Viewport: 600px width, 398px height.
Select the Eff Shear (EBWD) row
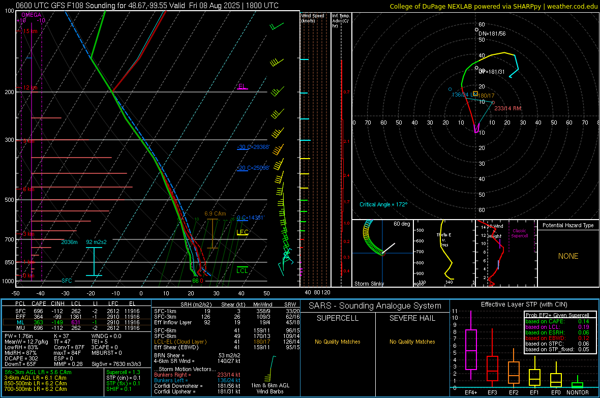tap(227, 347)
